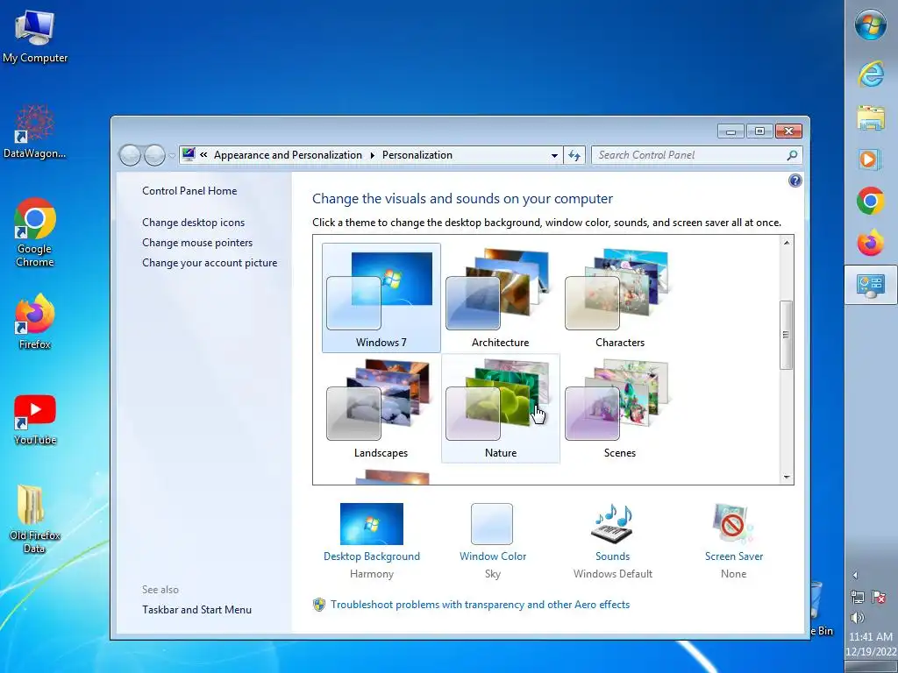Screen dimensions: 898x673
Task: Open Control Panel Home link
Action: (x=189, y=191)
